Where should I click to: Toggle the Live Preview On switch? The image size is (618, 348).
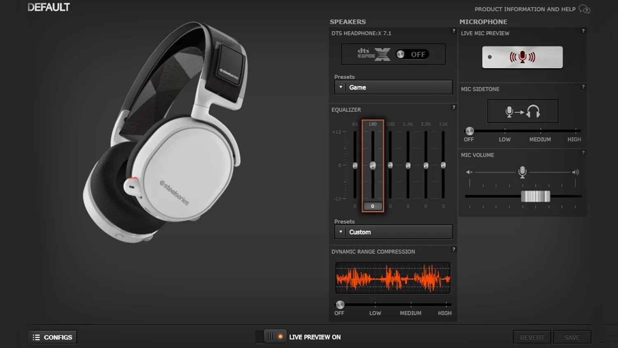coord(275,336)
